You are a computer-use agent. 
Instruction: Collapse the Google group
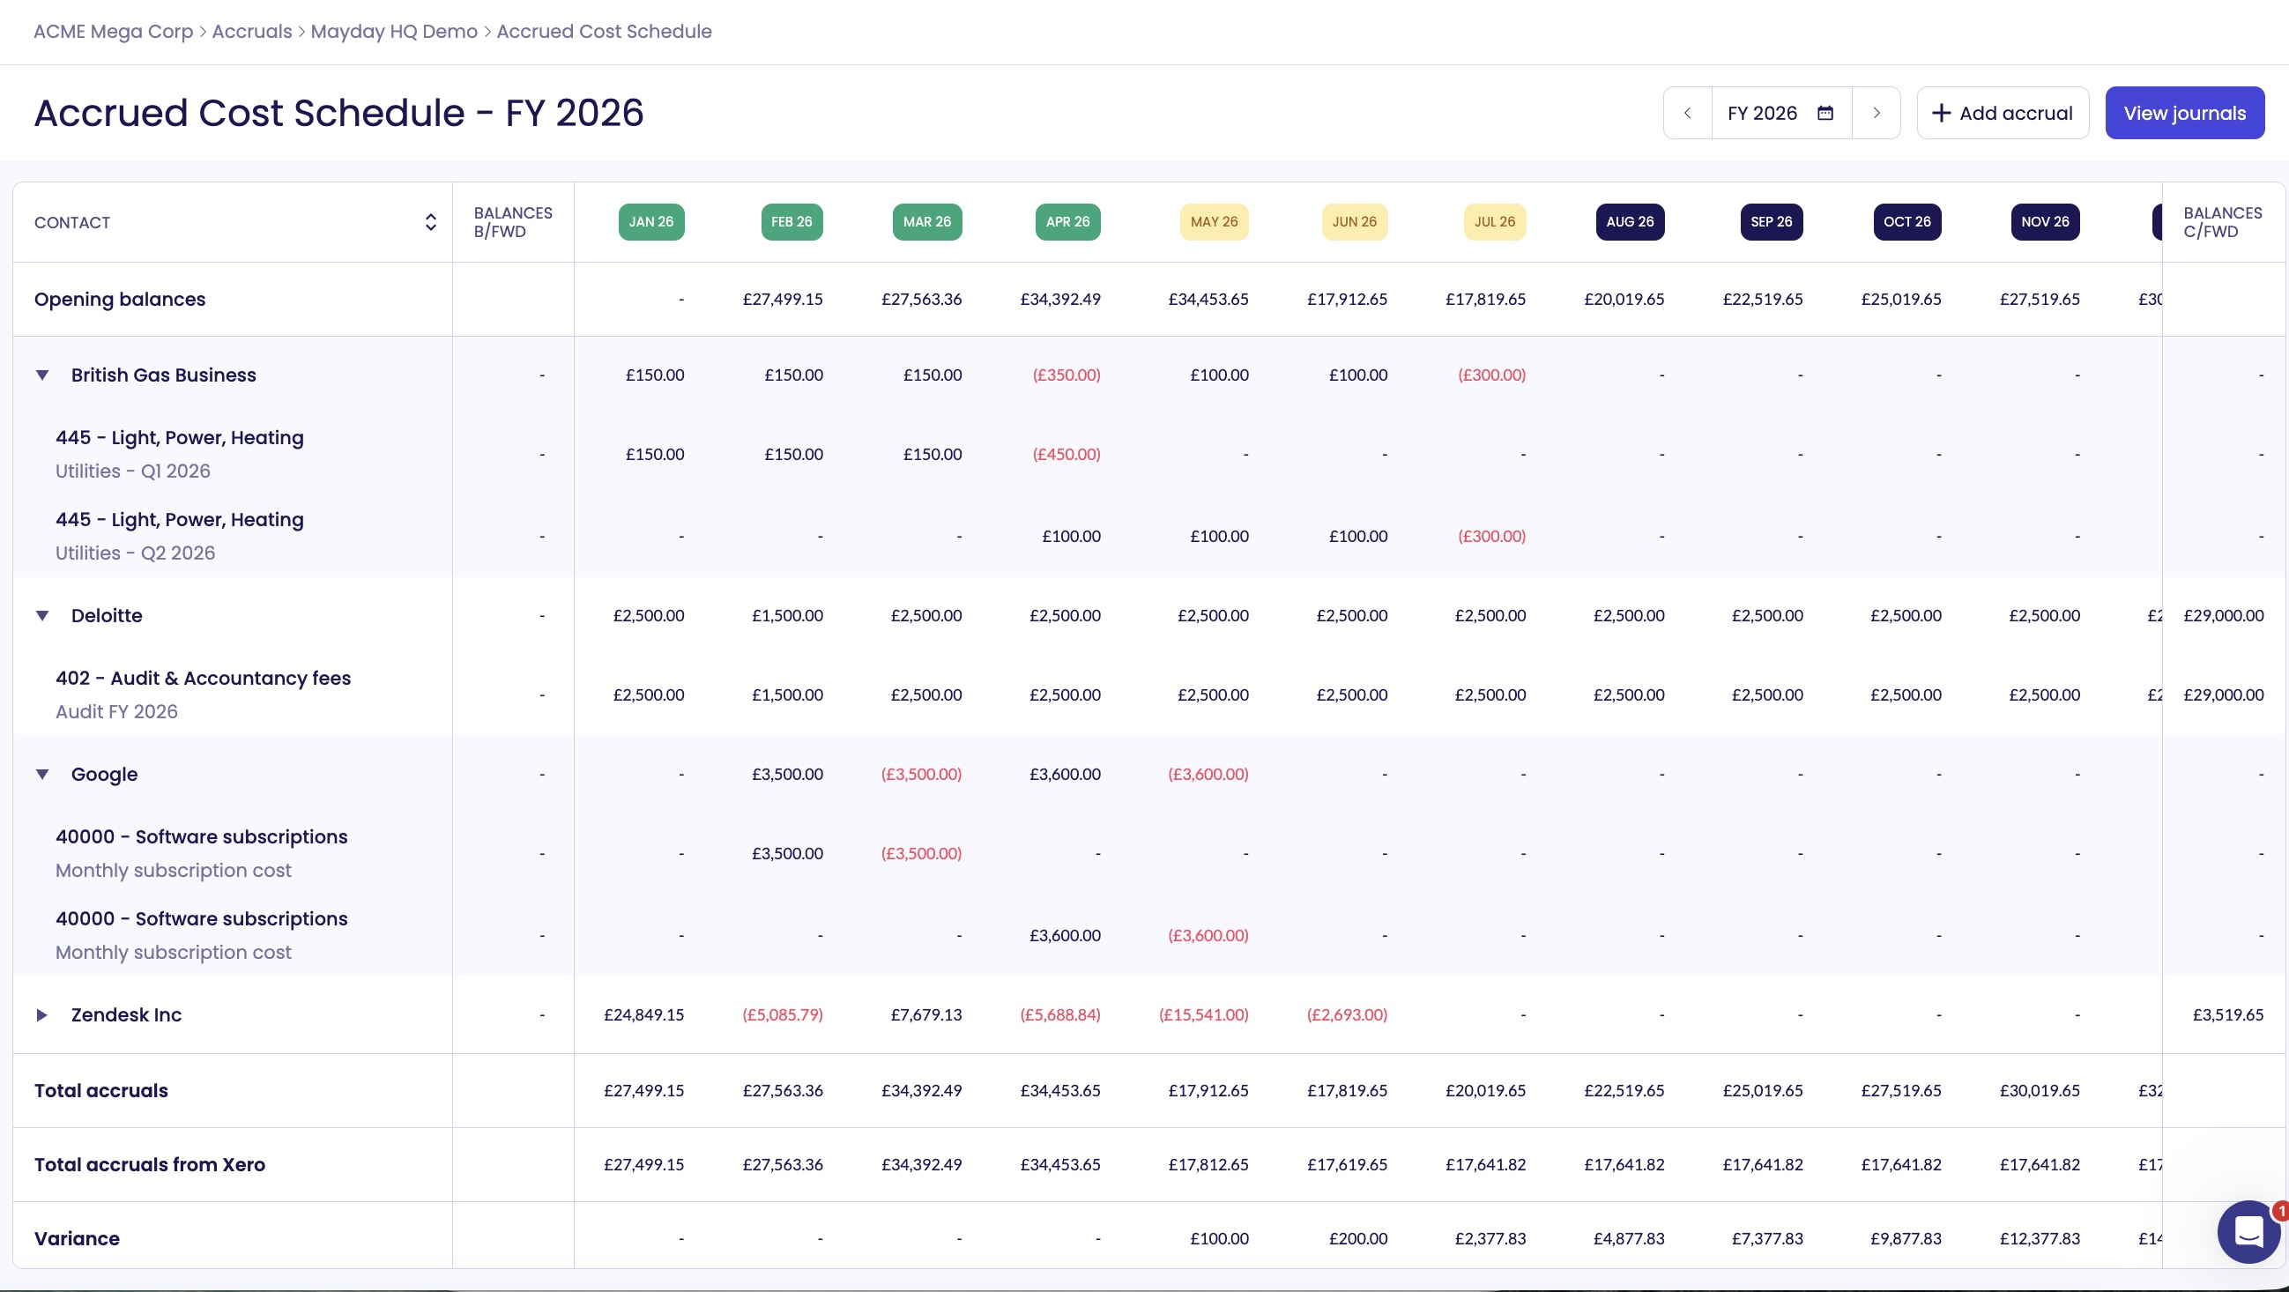pyautogui.click(x=41, y=774)
